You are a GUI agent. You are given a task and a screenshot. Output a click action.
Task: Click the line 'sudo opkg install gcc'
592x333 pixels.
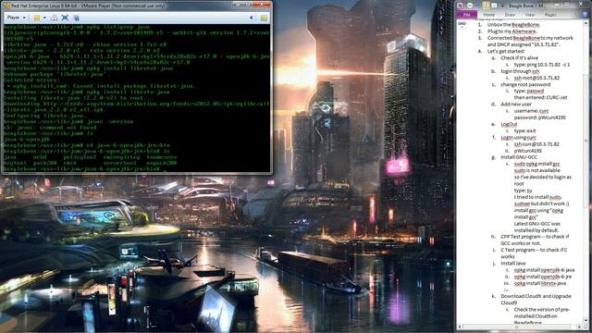(536, 164)
